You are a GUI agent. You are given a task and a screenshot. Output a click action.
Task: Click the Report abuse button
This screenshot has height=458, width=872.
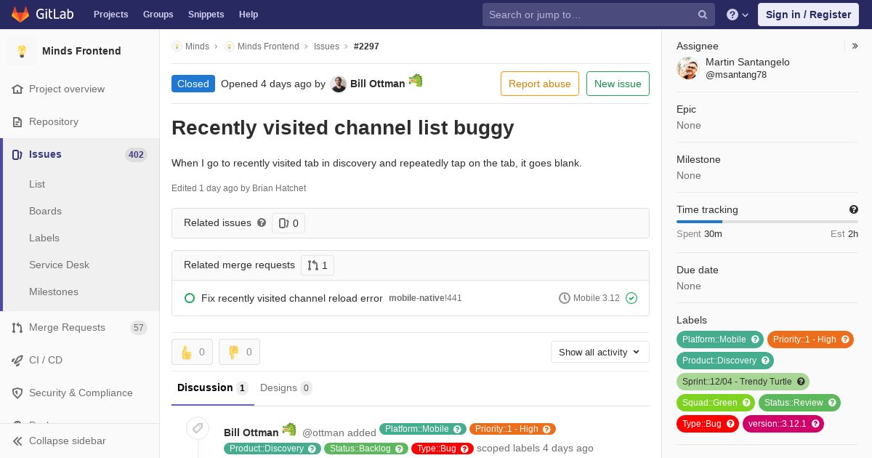pos(540,84)
